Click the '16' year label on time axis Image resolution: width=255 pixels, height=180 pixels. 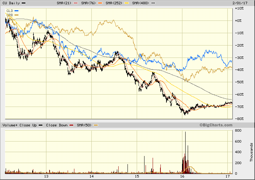point(182,176)
